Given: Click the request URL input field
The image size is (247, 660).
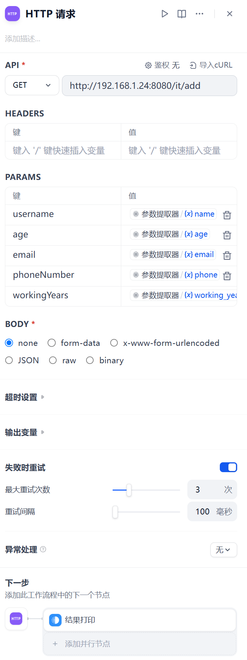Looking at the screenshot, I should point(150,85).
